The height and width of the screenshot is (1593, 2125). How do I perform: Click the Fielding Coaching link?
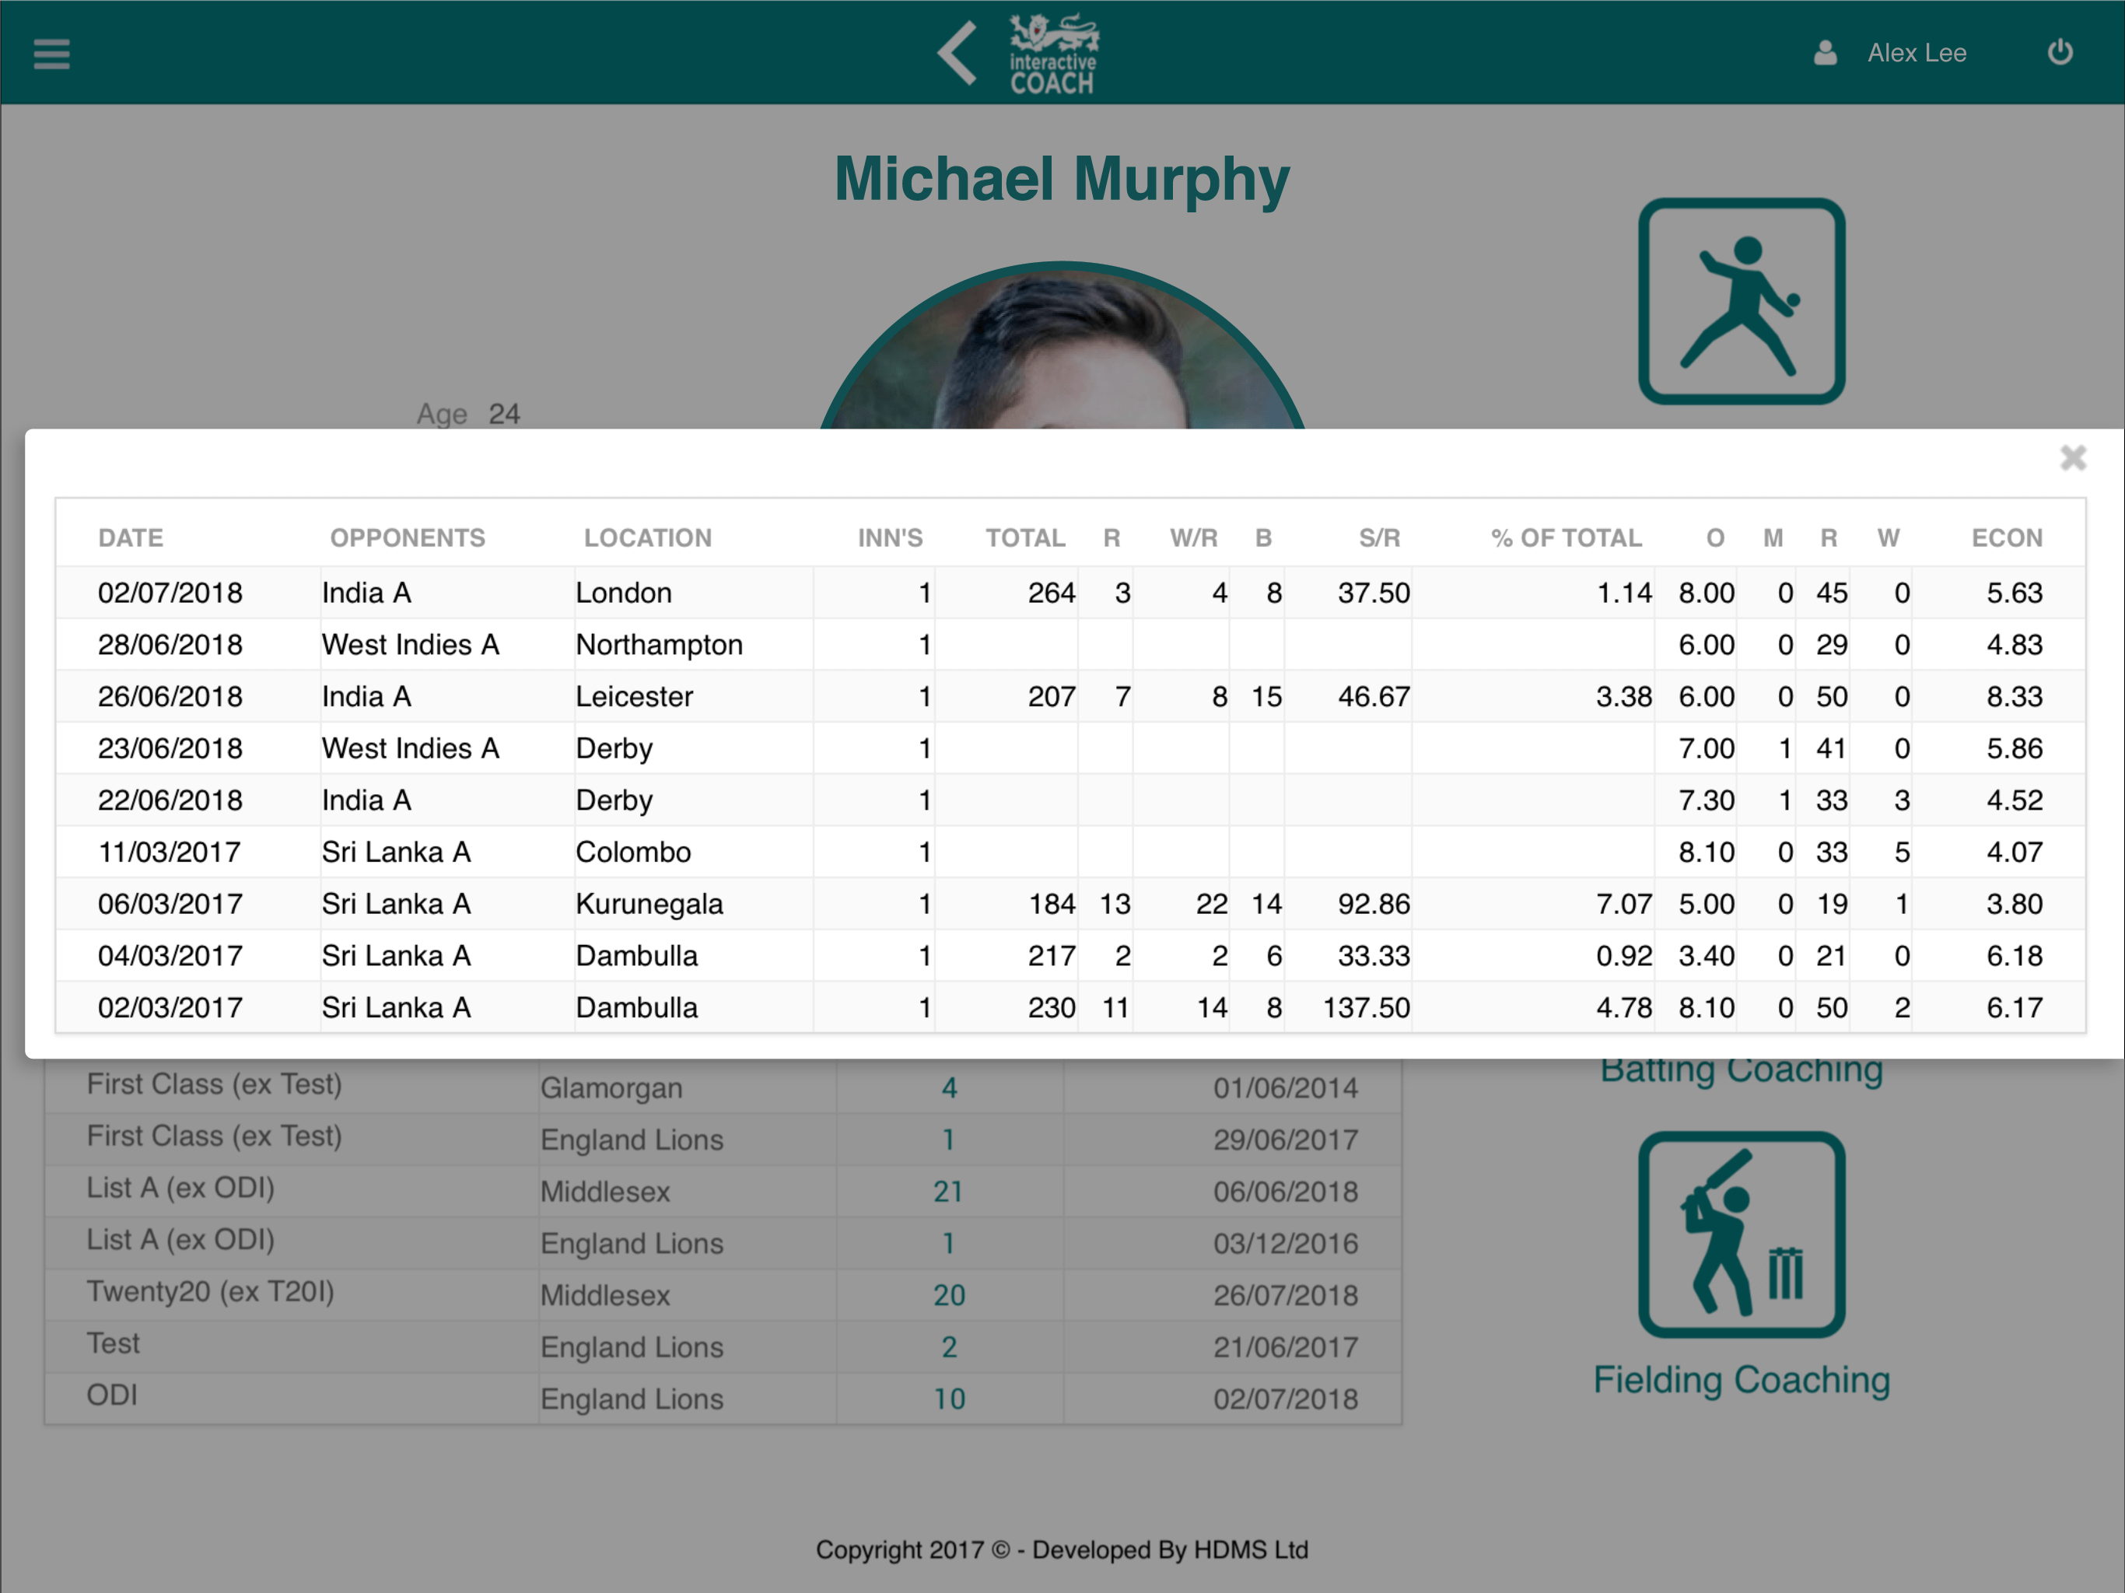[x=1741, y=1380]
